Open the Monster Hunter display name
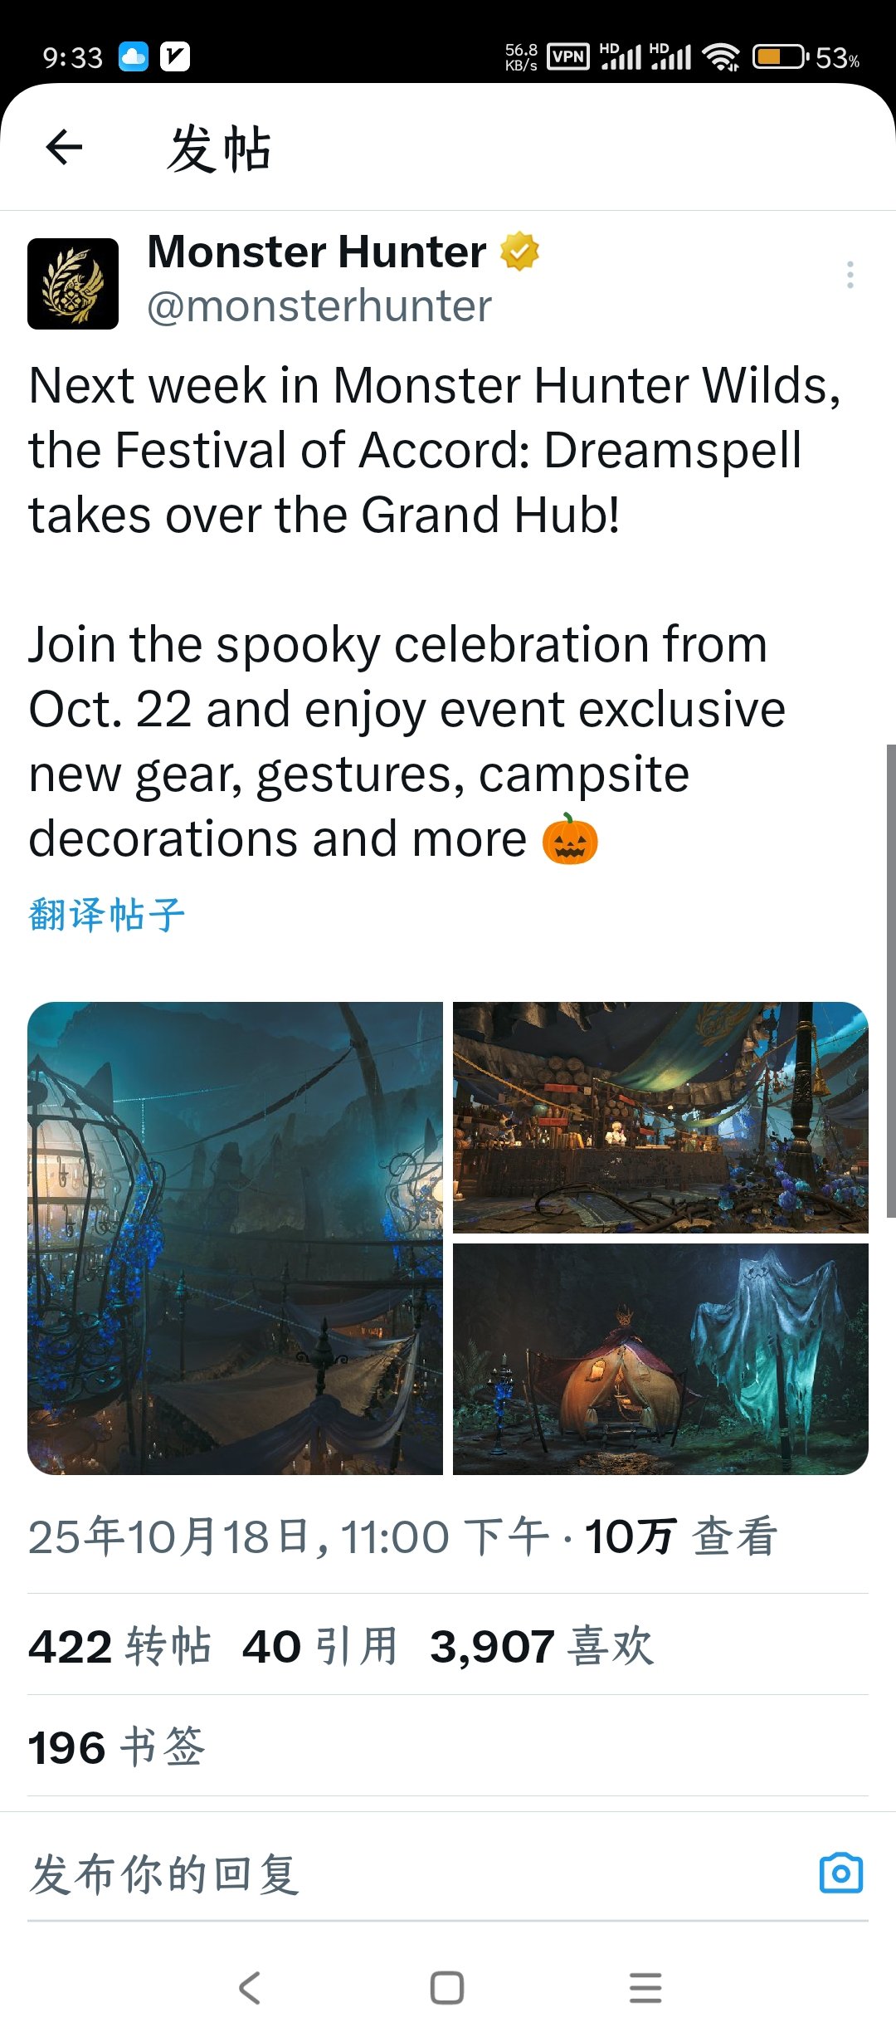Image resolution: width=896 pixels, height=2042 pixels. (317, 252)
